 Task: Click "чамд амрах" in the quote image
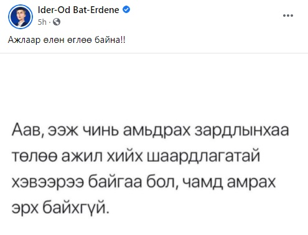[x=228, y=182]
